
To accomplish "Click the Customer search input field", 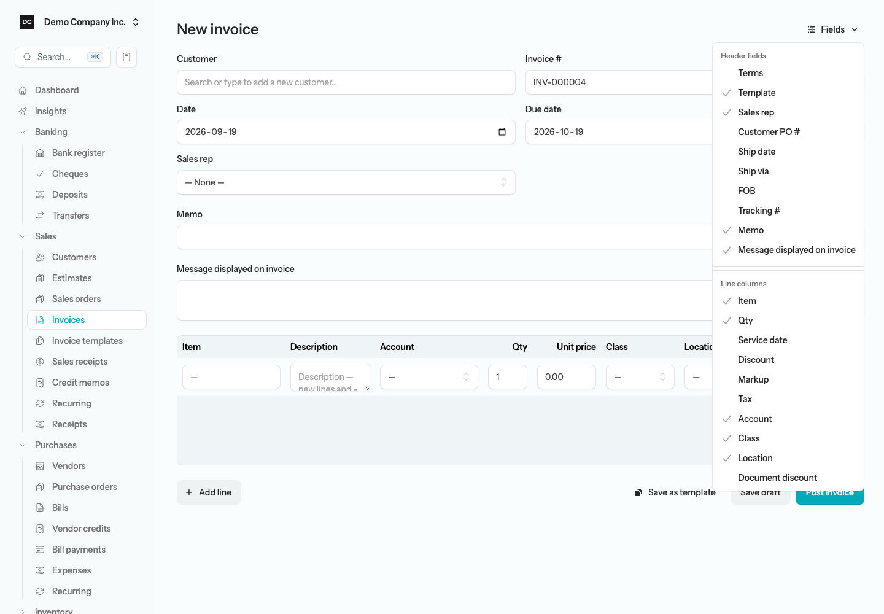I will [x=346, y=82].
